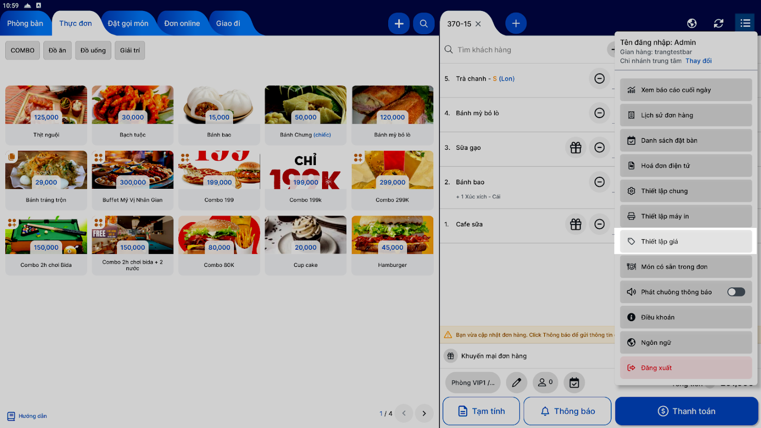Filter menu by Đồ ăn category
The width and height of the screenshot is (761, 428).
(x=57, y=50)
